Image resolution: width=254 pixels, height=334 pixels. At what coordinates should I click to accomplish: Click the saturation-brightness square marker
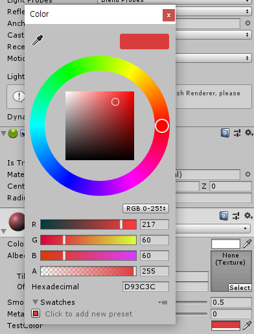click(x=115, y=102)
